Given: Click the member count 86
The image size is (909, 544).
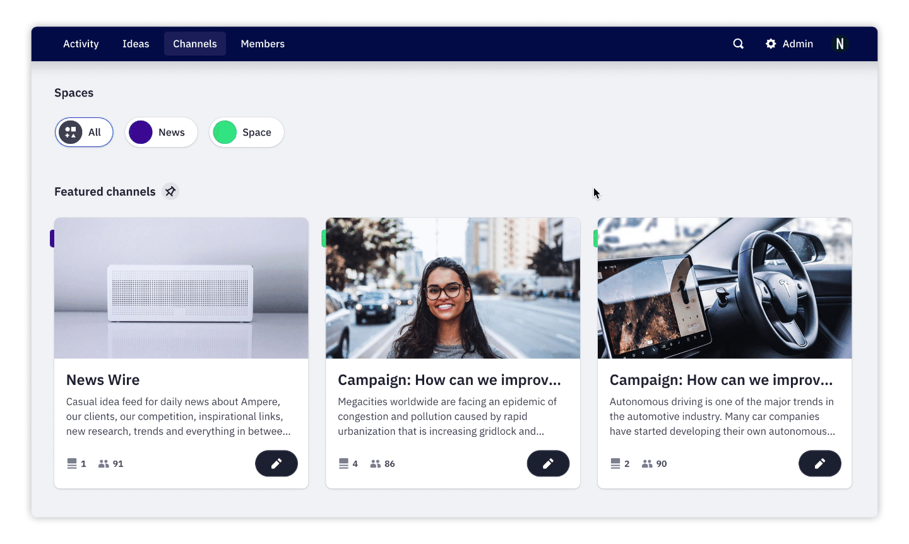Looking at the screenshot, I should 389,464.
